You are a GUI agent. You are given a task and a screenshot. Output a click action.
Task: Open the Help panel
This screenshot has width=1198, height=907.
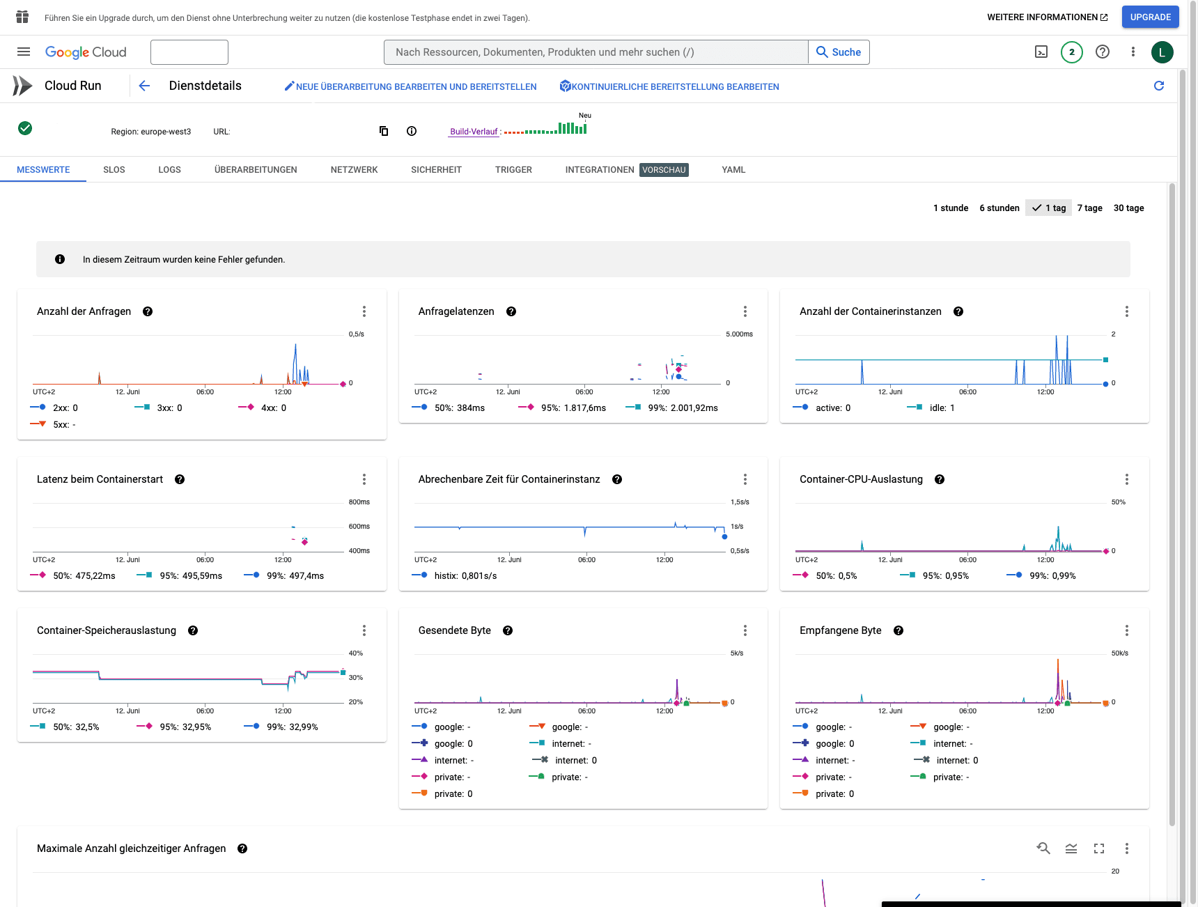(x=1102, y=52)
